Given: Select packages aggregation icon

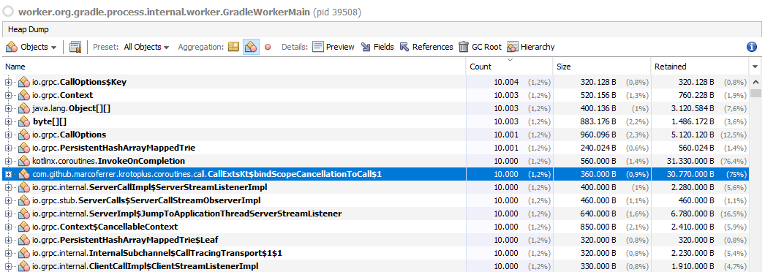Looking at the screenshot, I should (234, 47).
